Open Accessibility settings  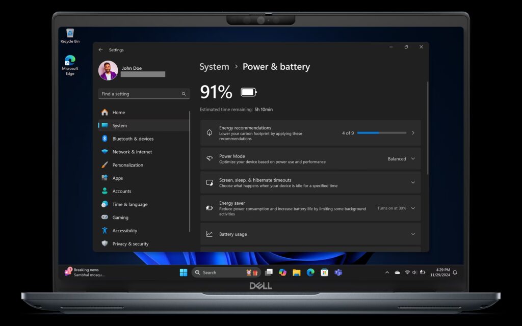click(x=125, y=230)
